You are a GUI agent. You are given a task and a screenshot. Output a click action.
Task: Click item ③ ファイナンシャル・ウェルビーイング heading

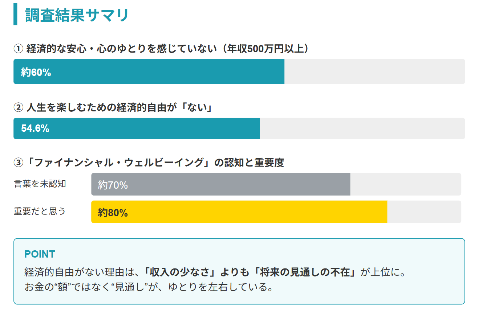[149, 163]
